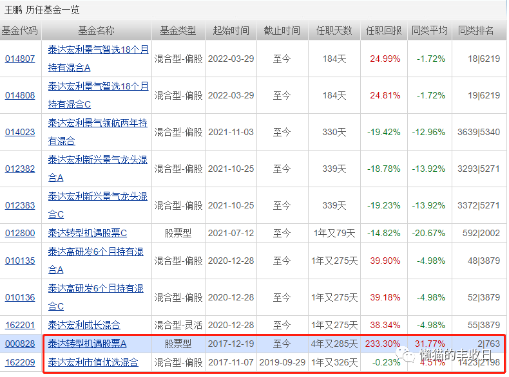Image resolution: width=509 pixels, height=377 pixels.
Task: Click the 同类平均 column header
Action: pyautogui.click(x=430, y=30)
